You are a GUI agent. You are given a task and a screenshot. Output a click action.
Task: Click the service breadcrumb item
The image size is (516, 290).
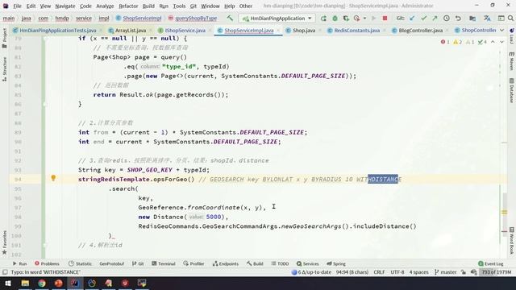[x=84, y=19]
